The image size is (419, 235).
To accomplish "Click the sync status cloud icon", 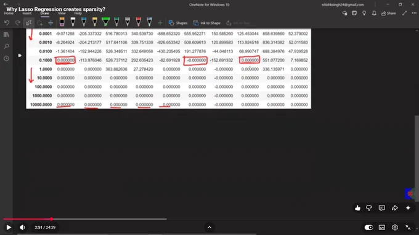I will pos(344,13).
